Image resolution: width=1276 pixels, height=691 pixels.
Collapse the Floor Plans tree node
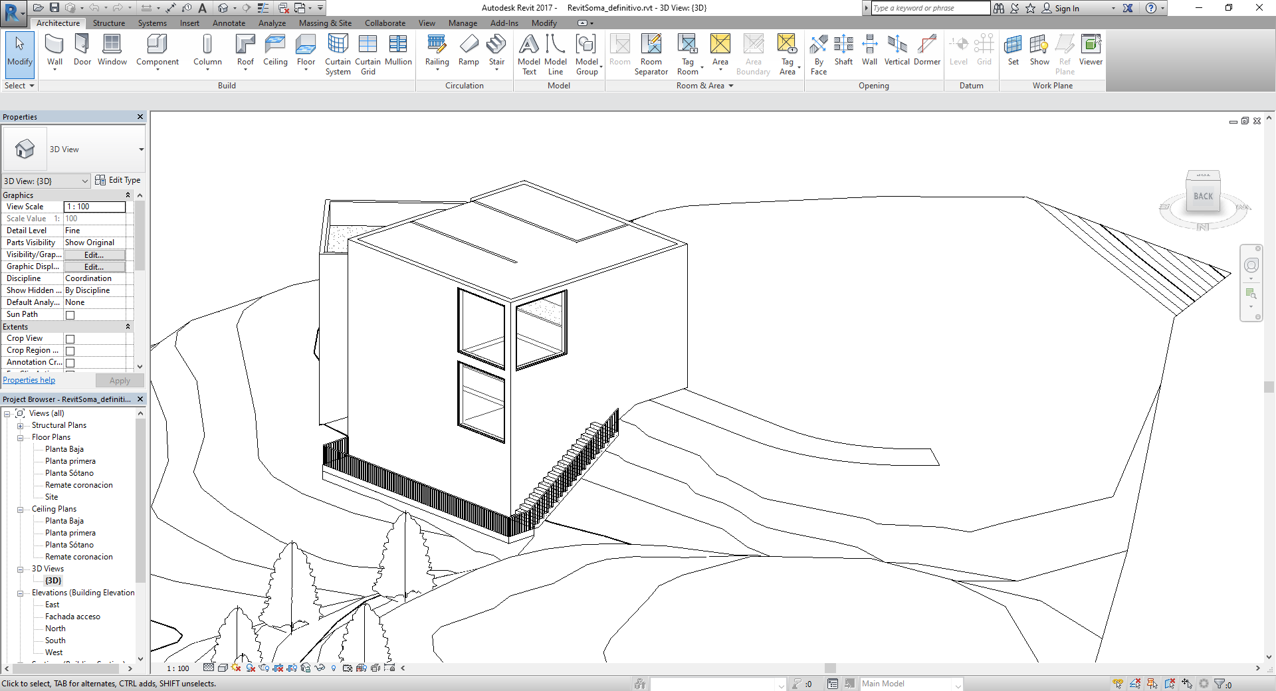pos(21,438)
